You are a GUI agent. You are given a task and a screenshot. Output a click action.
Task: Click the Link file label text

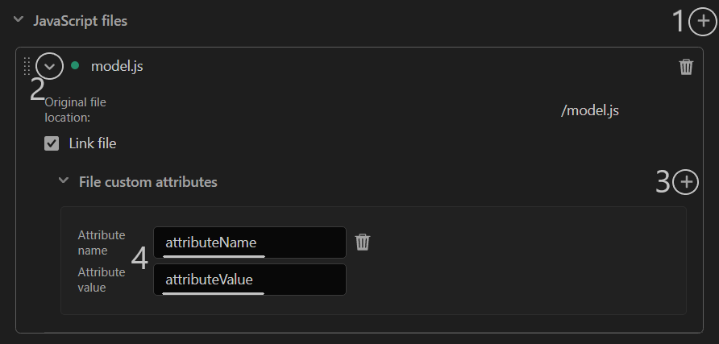point(93,143)
